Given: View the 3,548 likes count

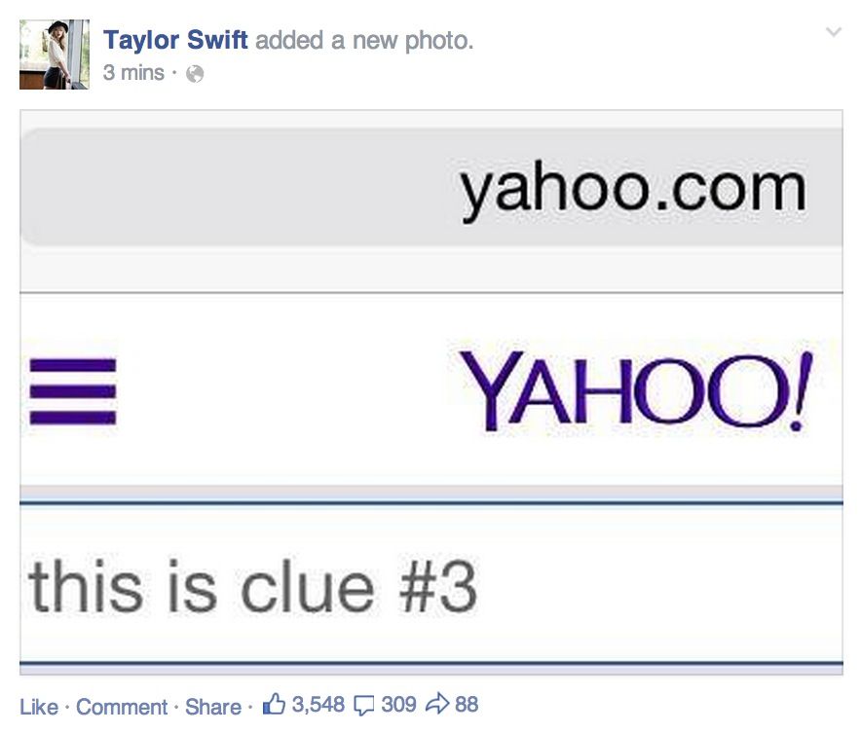Looking at the screenshot, I should pyautogui.click(x=318, y=705).
